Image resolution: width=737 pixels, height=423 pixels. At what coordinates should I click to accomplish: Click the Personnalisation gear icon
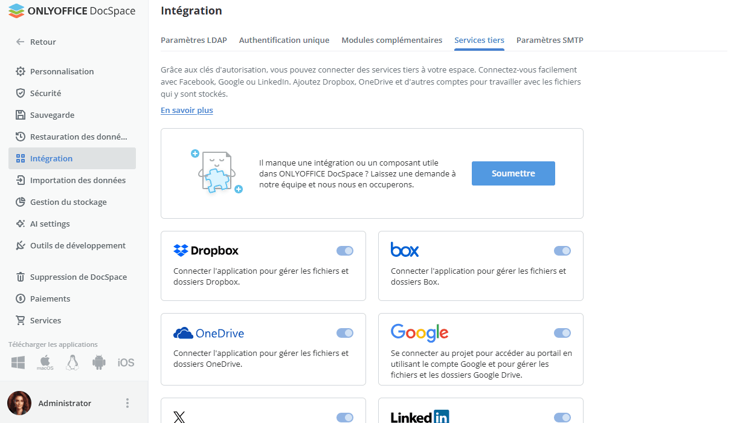tap(21, 71)
